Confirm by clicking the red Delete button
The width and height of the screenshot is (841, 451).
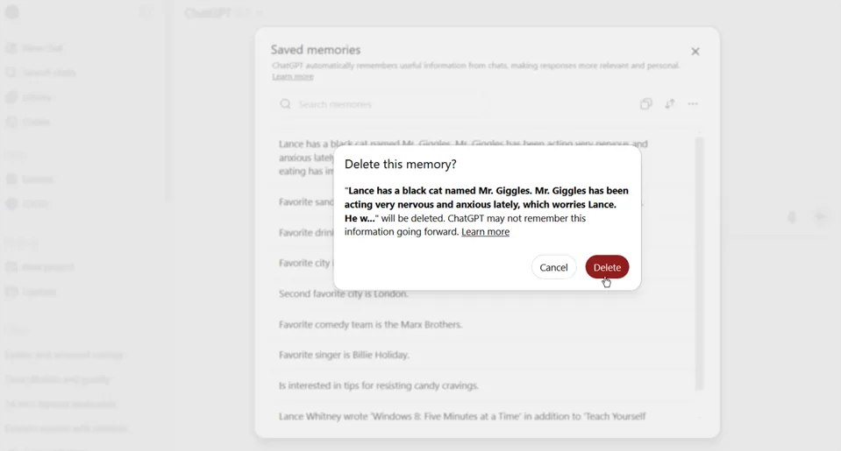tap(607, 267)
